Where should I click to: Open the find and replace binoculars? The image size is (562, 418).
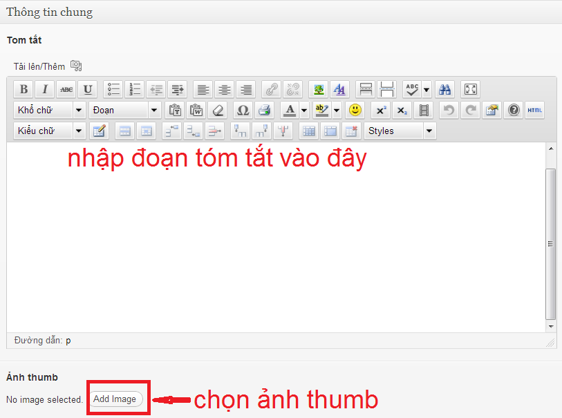click(x=445, y=89)
